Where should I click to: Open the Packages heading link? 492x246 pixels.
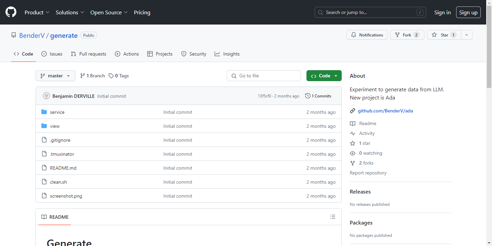361,222
